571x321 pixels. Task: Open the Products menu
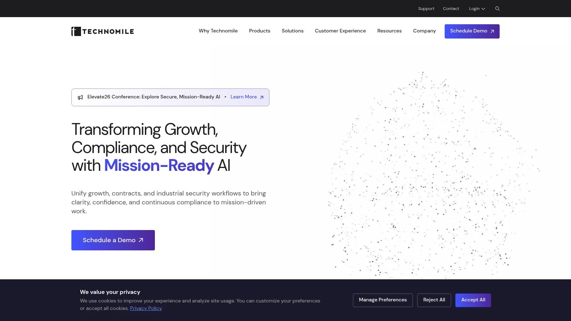[x=259, y=31]
